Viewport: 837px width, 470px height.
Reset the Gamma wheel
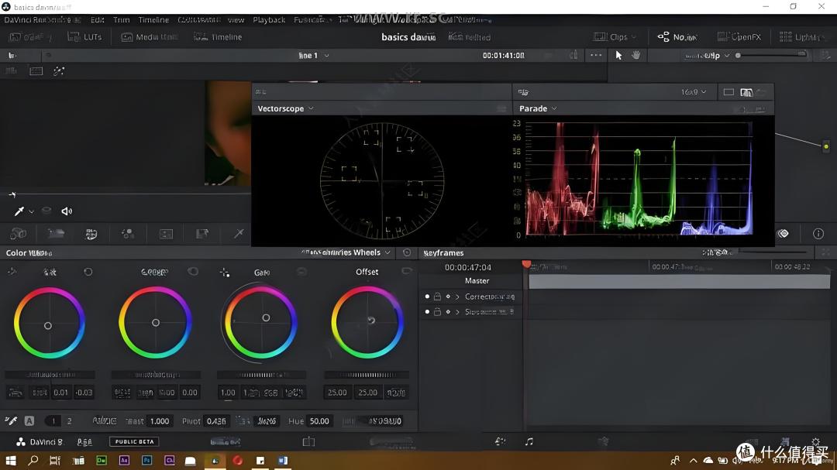pos(193,272)
